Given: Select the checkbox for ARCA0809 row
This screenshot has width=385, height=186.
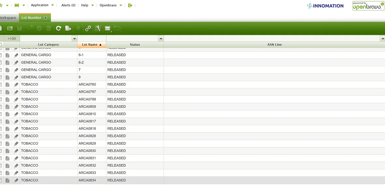Looking at the screenshot, I should tap(1, 107).
